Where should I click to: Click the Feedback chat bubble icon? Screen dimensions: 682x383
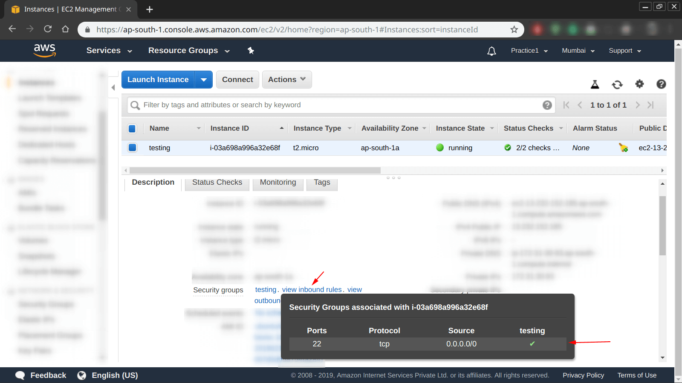point(20,375)
